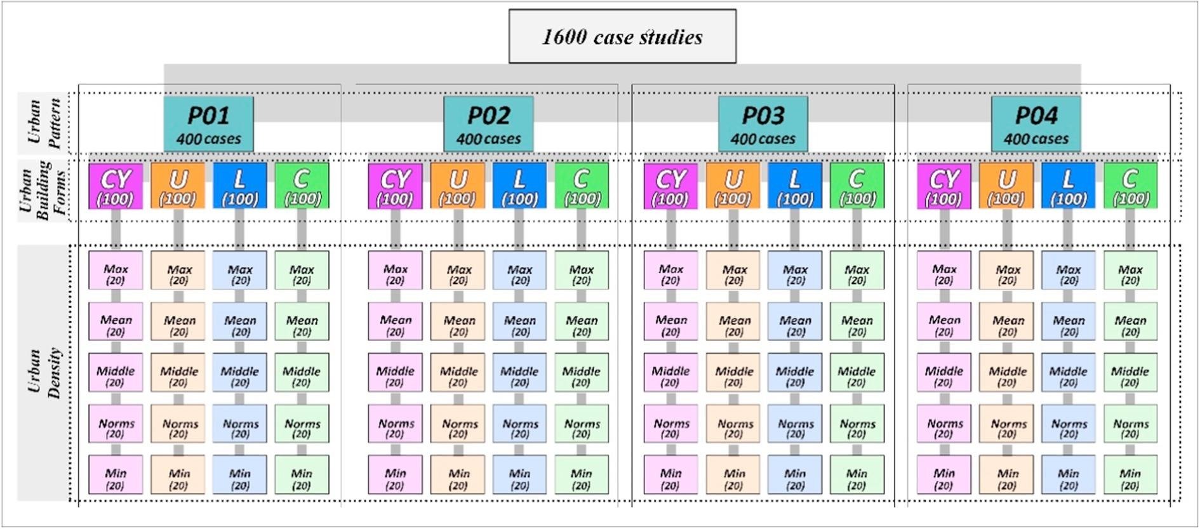Click the blue L (100) box under P03
The image size is (1200, 529).
(x=795, y=186)
